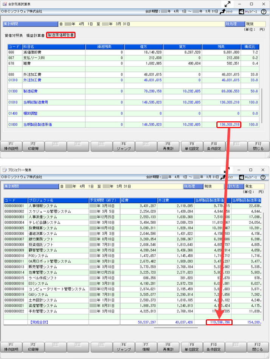This screenshot has width=270, height=359.
Task: Click F6 ジャンプ in プロジェクト一覧表 window
Action: pyautogui.click(x=124, y=347)
